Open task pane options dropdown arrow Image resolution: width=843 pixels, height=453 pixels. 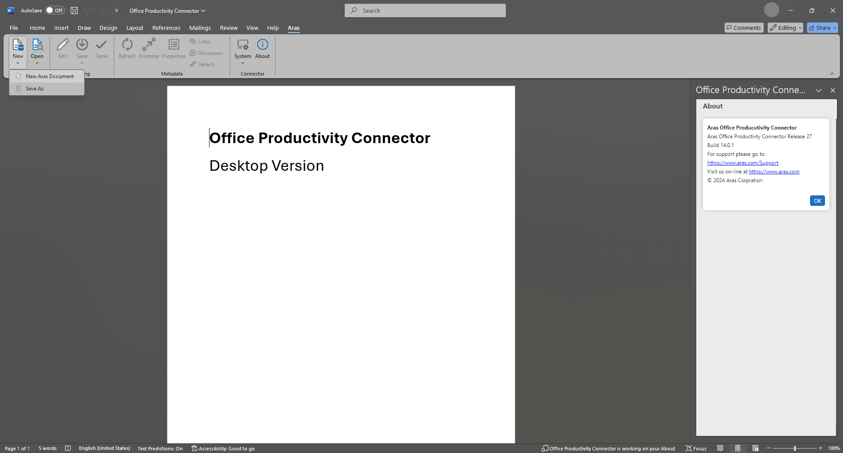click(818, 90)
